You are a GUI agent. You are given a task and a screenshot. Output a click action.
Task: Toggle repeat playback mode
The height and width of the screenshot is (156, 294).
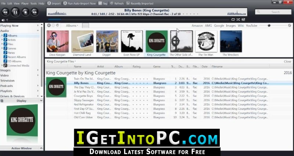point(233,20)
